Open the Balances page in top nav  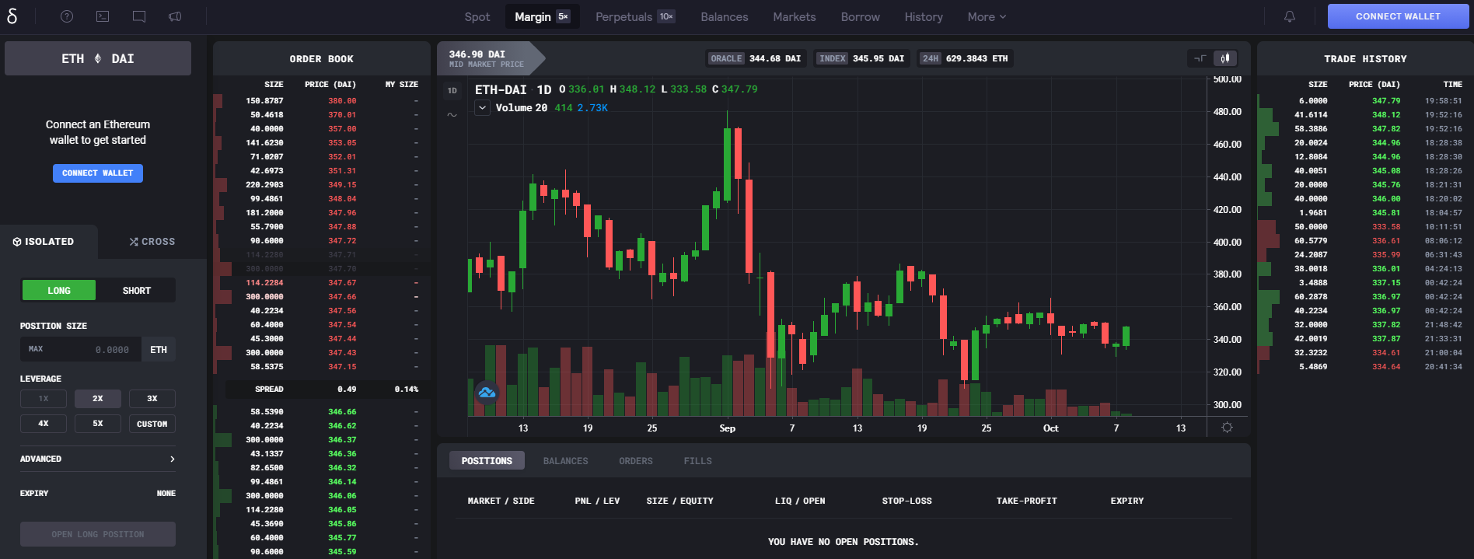pos(725,16)
